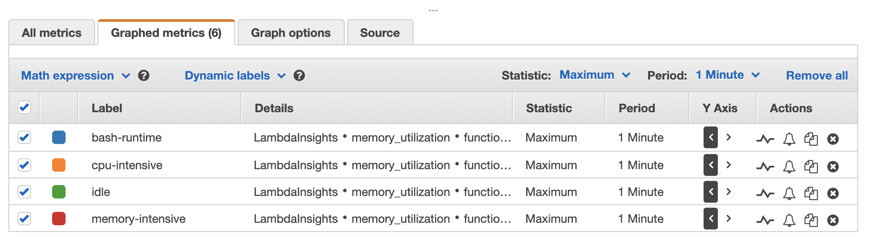Click anomaly detection icon for bash-runtime row
Image resolution: width=870 pixels, height=237 pixels.
765,139
